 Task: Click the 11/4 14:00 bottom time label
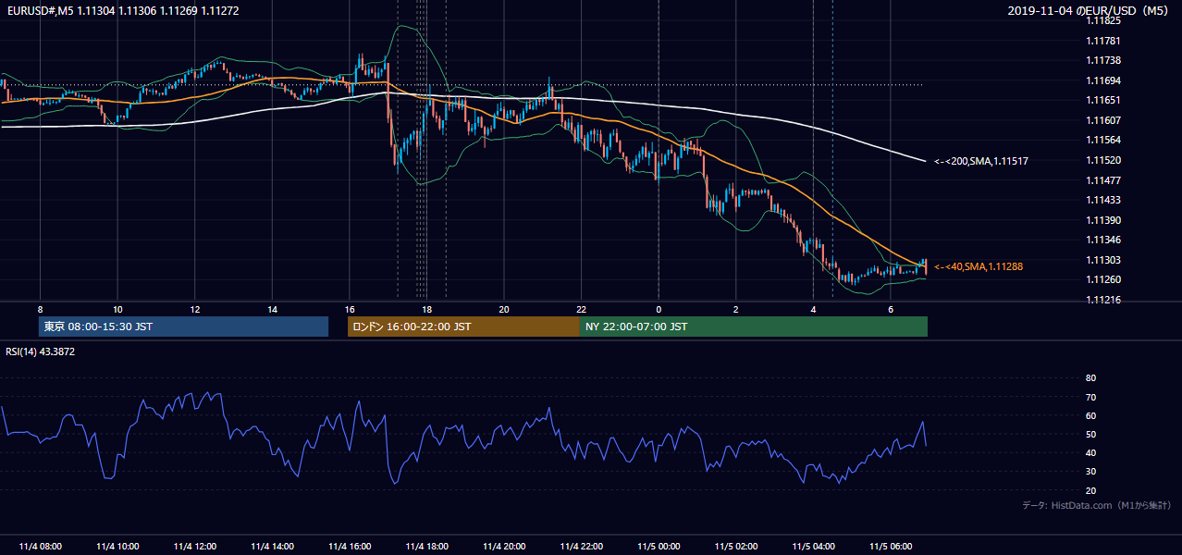tap(272, 547)
